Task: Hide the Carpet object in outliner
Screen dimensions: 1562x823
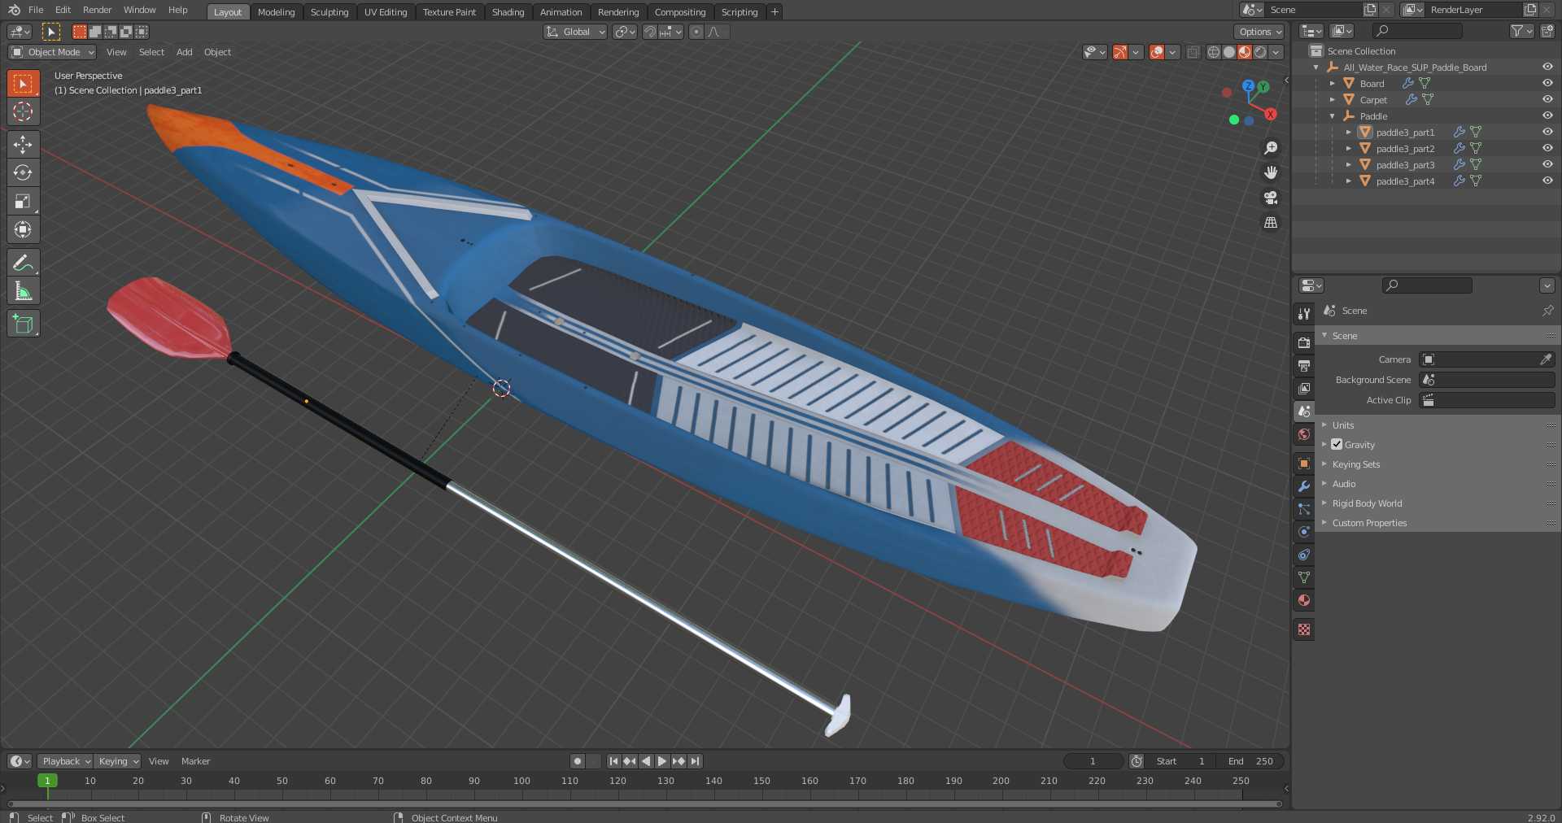Action: pyautogui.click(x=1547, y=99)
